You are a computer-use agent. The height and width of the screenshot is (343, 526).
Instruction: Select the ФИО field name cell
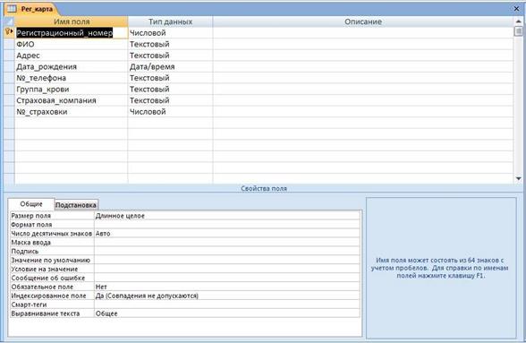[x=72, y=44]
